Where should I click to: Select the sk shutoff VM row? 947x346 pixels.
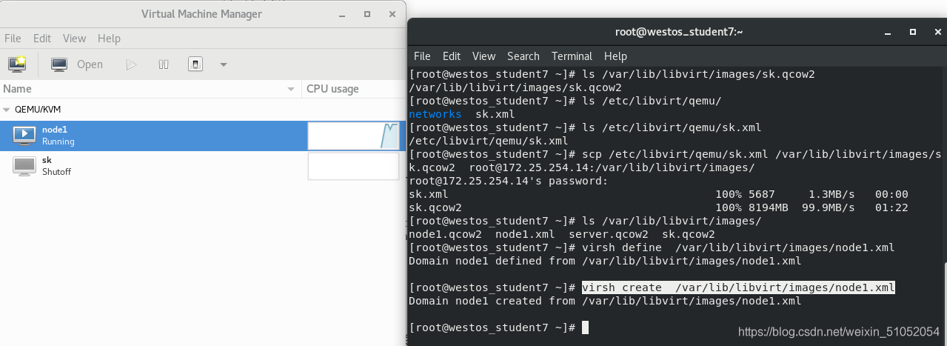pos(203,166)
